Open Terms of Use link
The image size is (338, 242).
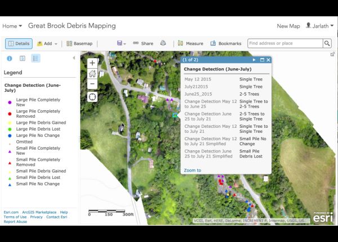[15, 217]
